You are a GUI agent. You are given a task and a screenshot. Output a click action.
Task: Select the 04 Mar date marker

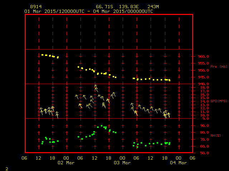point(178,162)
